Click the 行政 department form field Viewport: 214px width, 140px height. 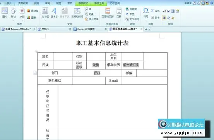coord(97,73)
